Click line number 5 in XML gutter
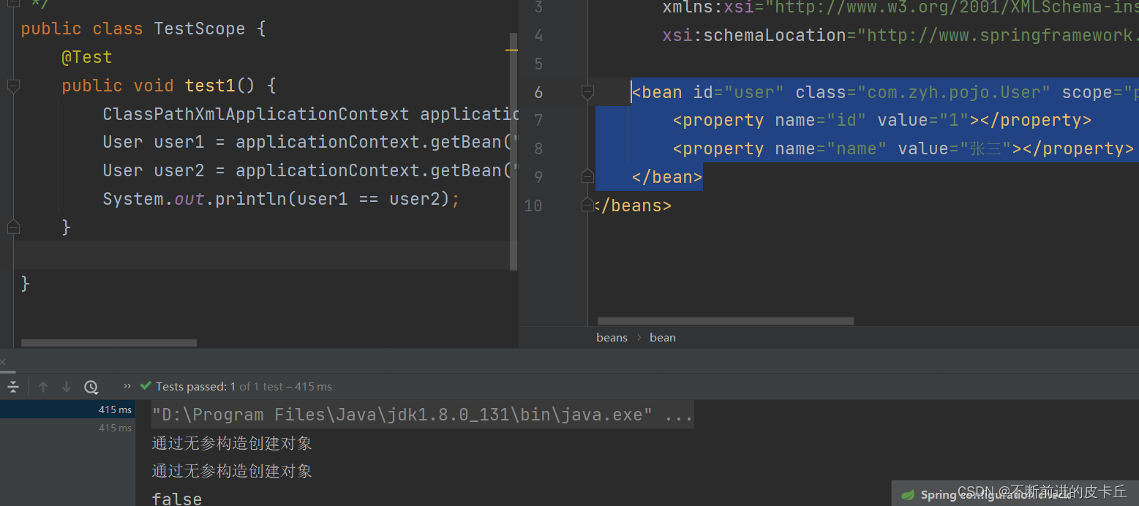The height and width of the screenshot is (506, 1139). click(x=539, y=64)
